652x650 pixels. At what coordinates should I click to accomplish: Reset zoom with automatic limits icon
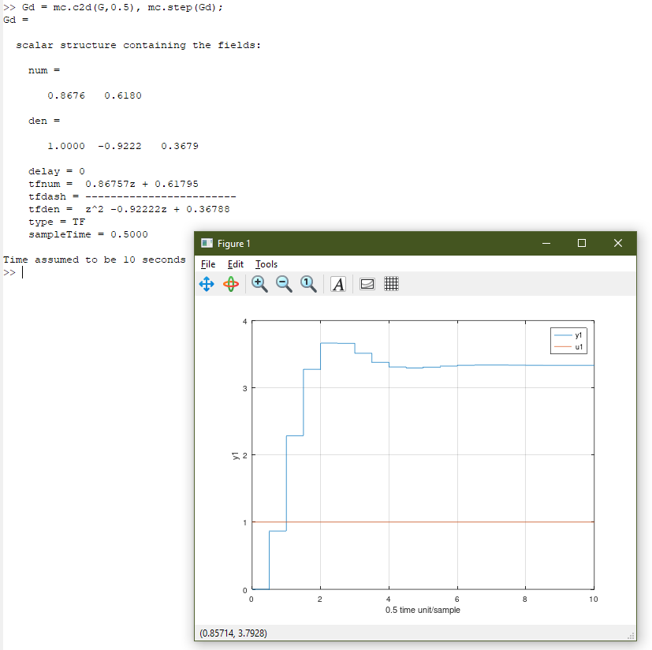[309, 284]
